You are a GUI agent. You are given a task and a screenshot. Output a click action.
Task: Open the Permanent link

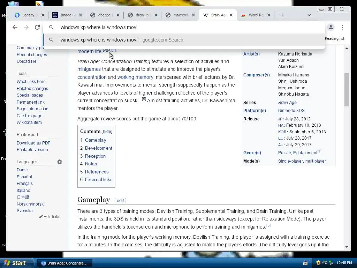pyautogui.click(x=31, y=102)
